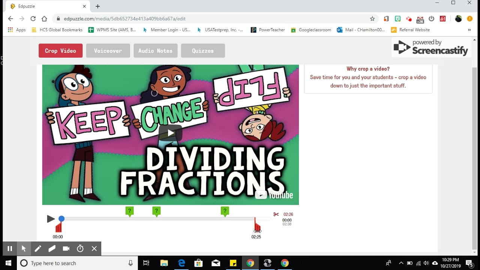The width and height of the screenshot is (480, 270).
Task: Play the video with the center play overlay
Action: point(171,133)
